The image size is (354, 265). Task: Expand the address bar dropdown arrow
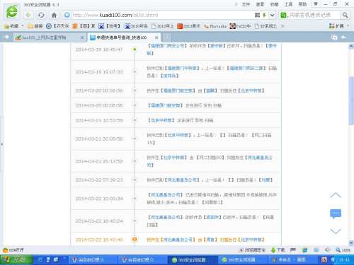click(272, 15)
